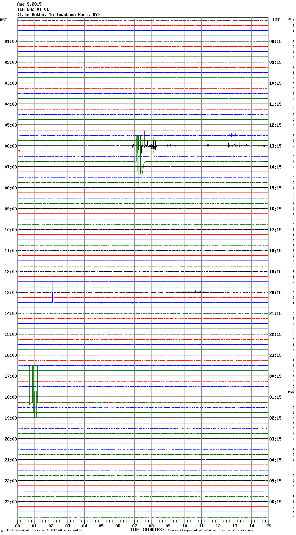Click the blue burst near minute 13 above the 06:00 trace
This screenshot has width=296, height=535.
tap(234, 134)
